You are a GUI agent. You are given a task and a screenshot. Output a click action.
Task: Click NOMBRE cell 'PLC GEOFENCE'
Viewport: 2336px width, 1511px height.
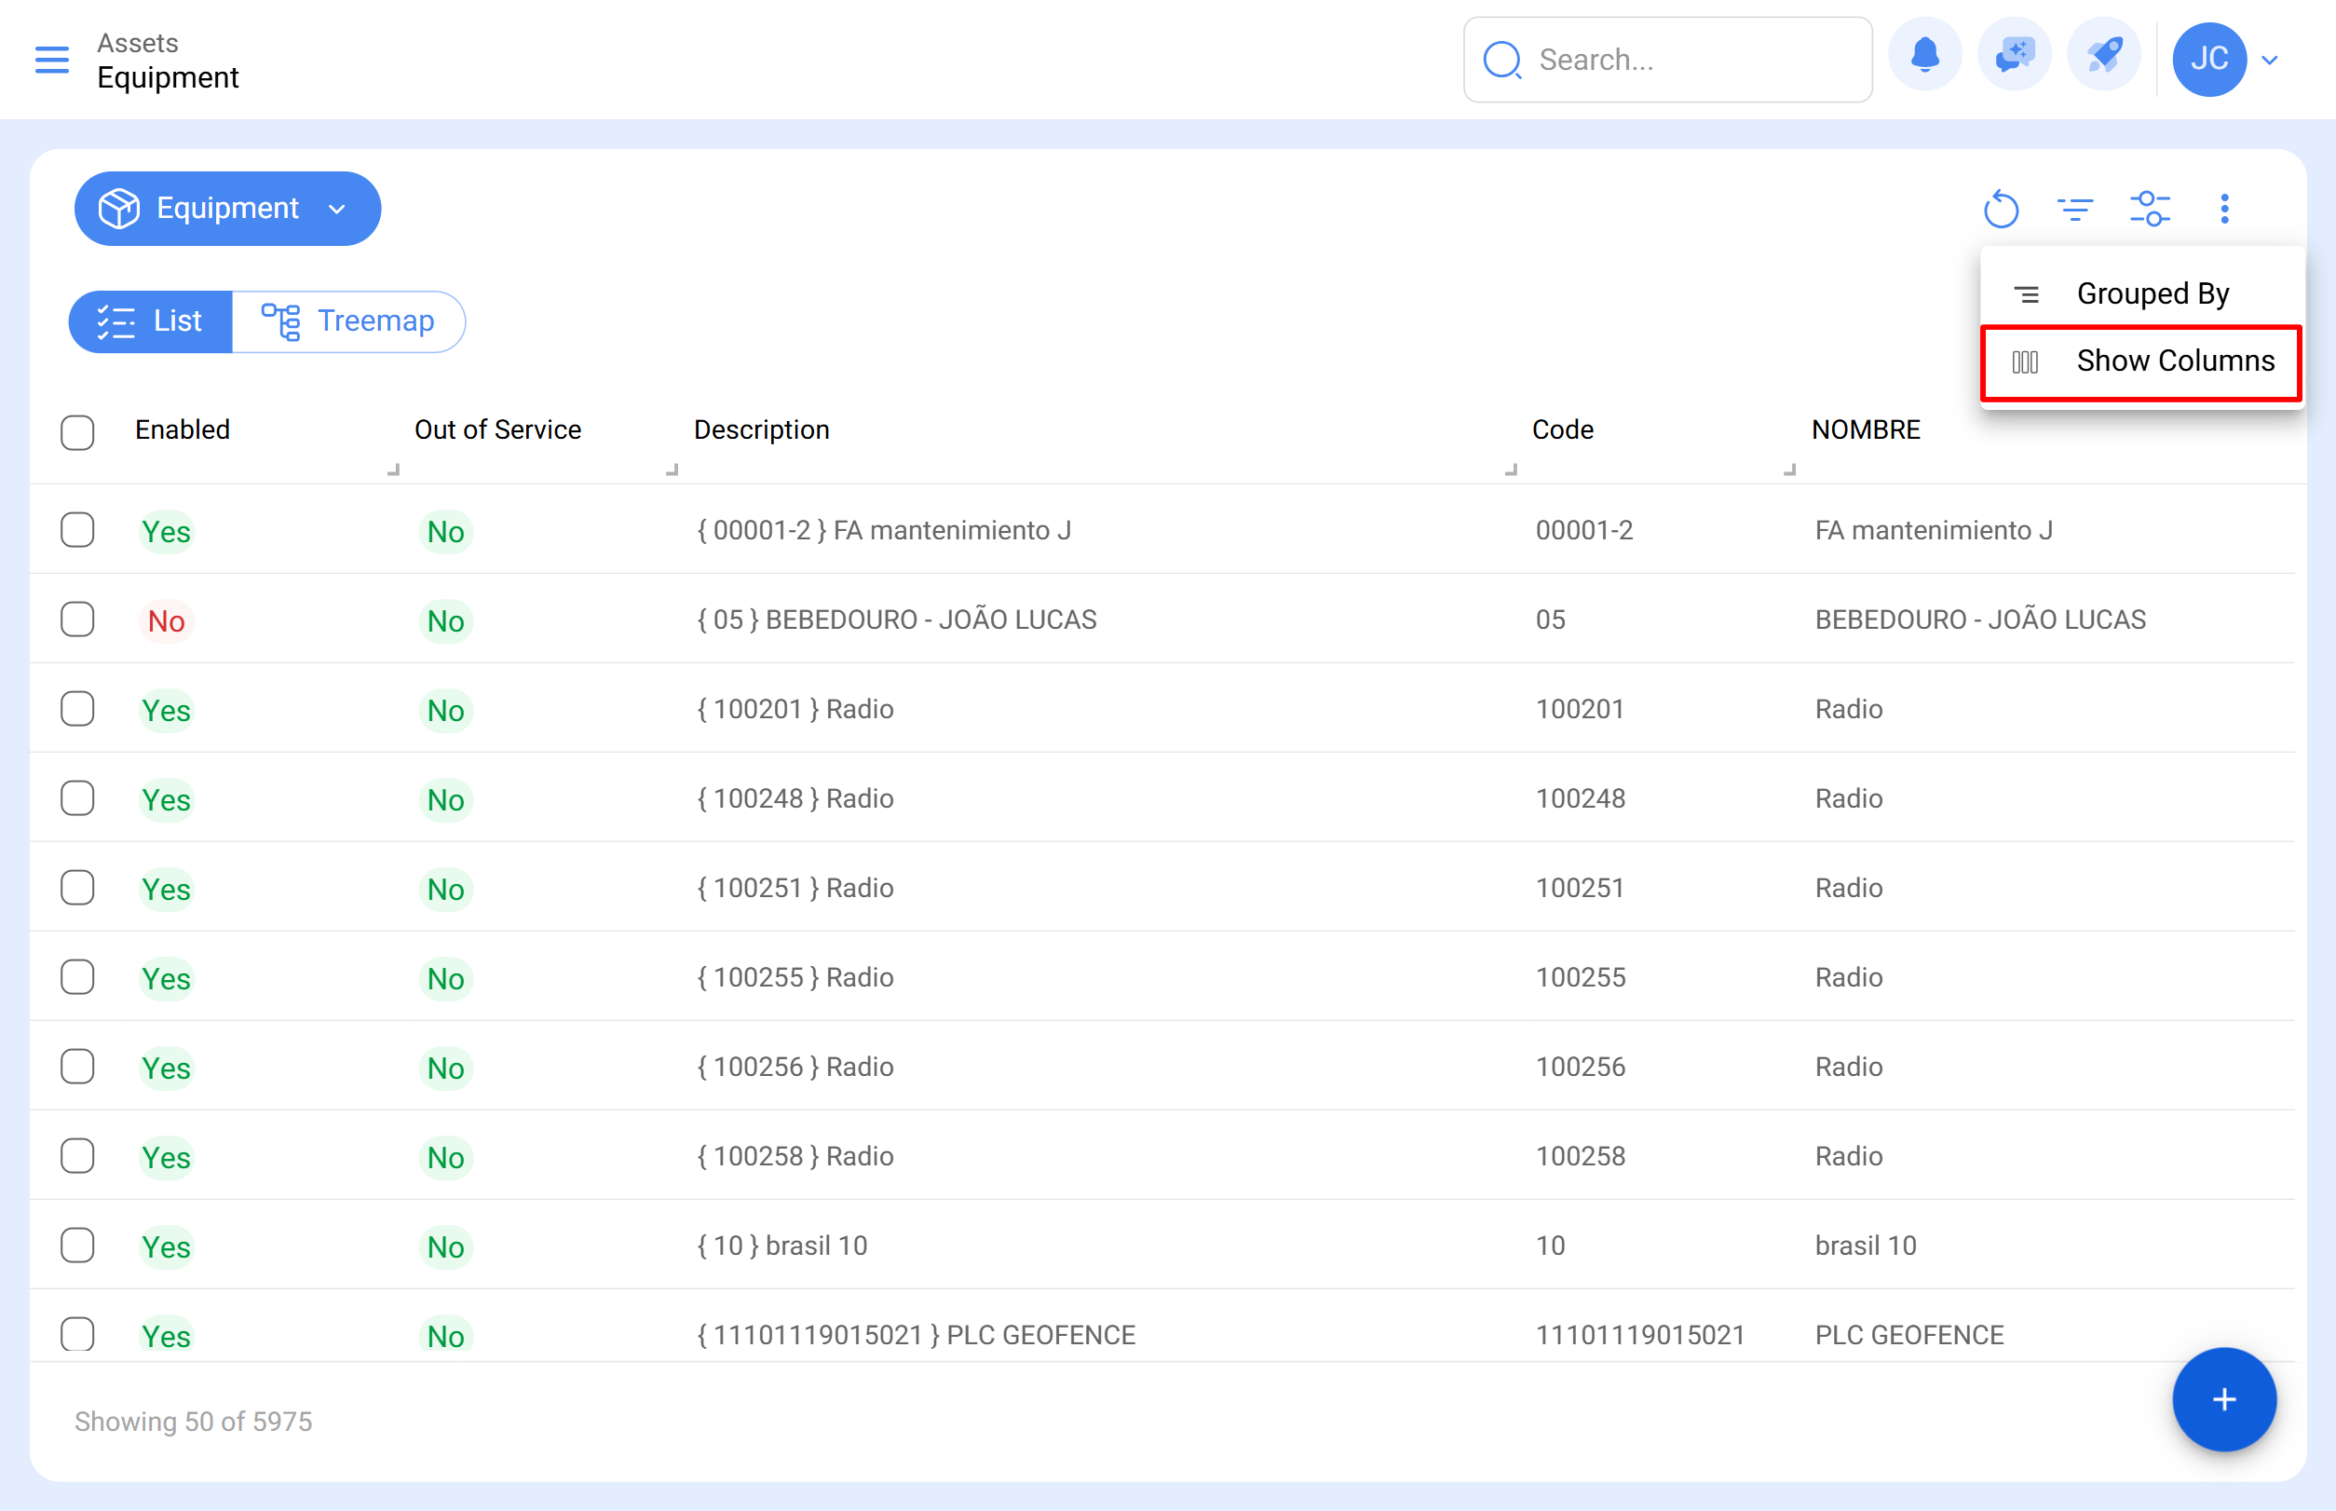tap(1909, 1334)
